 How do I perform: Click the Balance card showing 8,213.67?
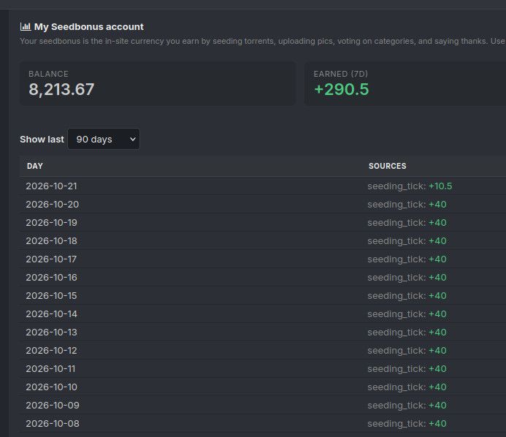pos(158,83)
